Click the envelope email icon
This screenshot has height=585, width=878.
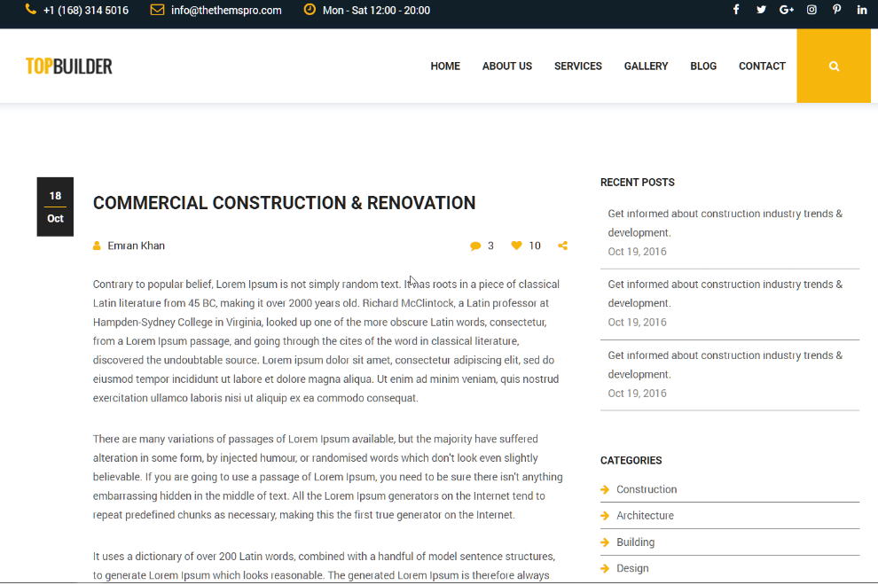click(x=157, y=10)
